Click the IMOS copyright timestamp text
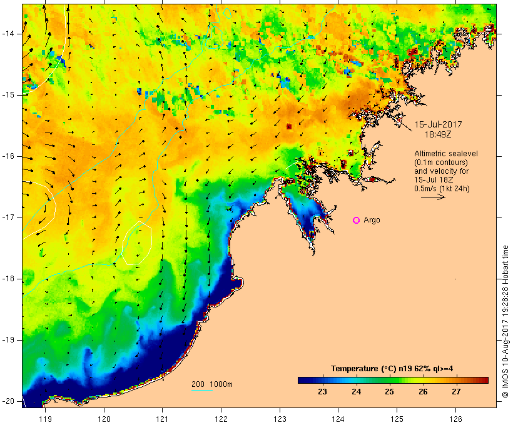 505,321
